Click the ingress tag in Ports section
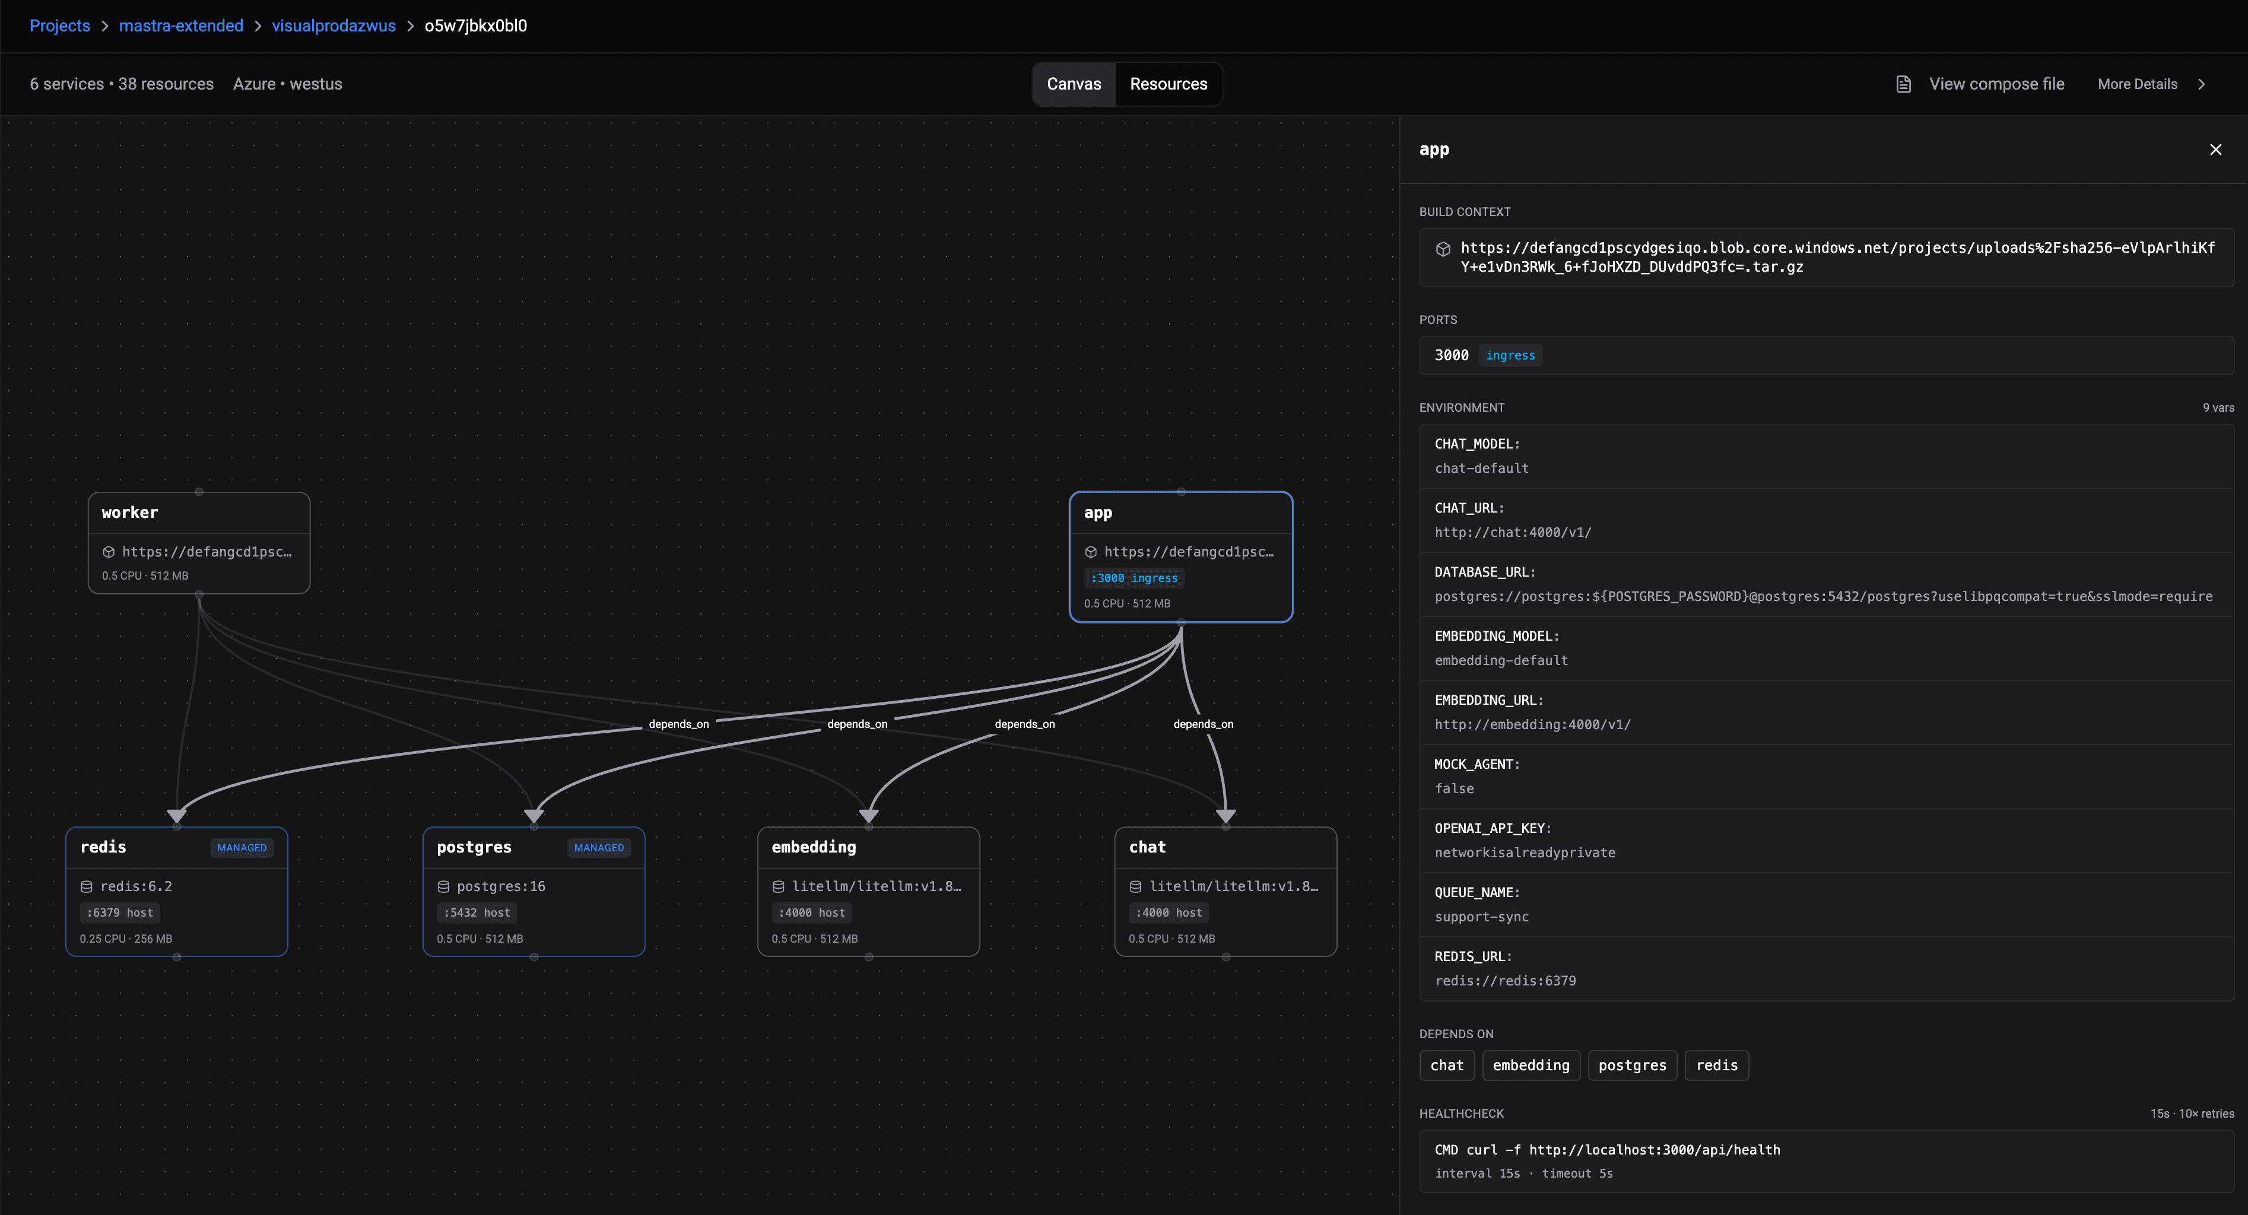The height and width of the screenshot is (1215, 2248). pos(1510,356)
